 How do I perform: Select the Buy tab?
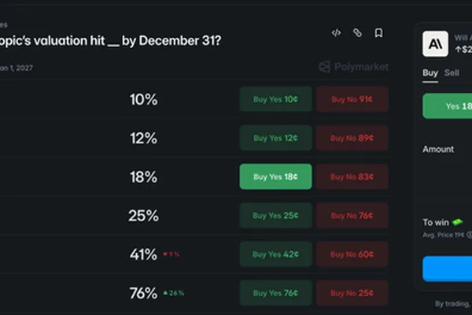(x=430, y=72)
